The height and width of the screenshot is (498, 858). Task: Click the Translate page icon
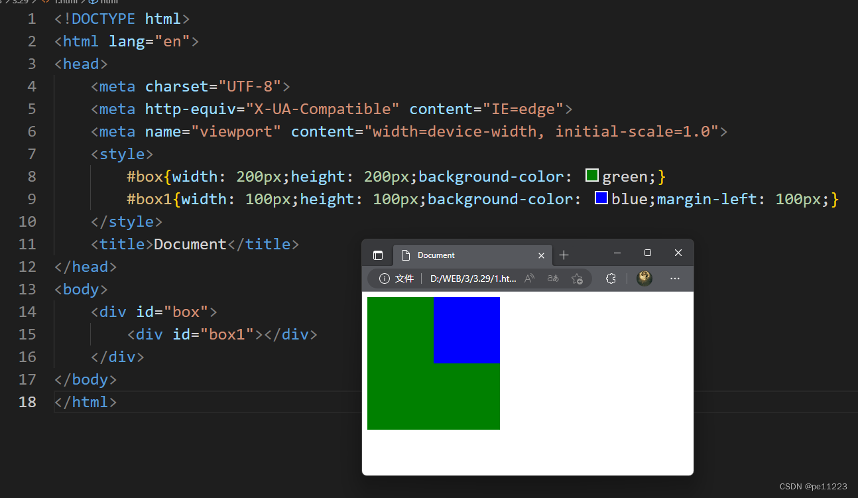click(x=553, y=279)
